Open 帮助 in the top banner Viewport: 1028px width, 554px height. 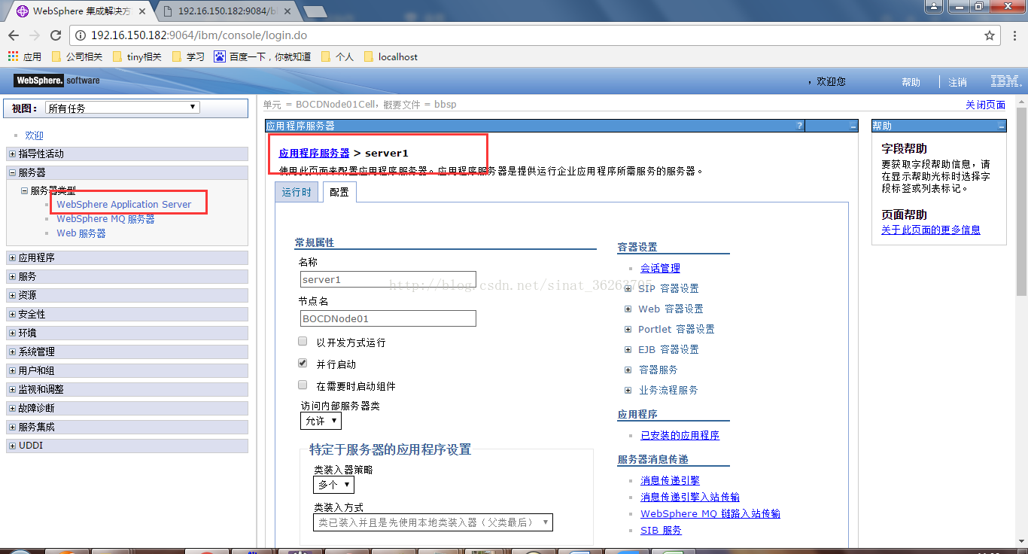tap(911, 82)
